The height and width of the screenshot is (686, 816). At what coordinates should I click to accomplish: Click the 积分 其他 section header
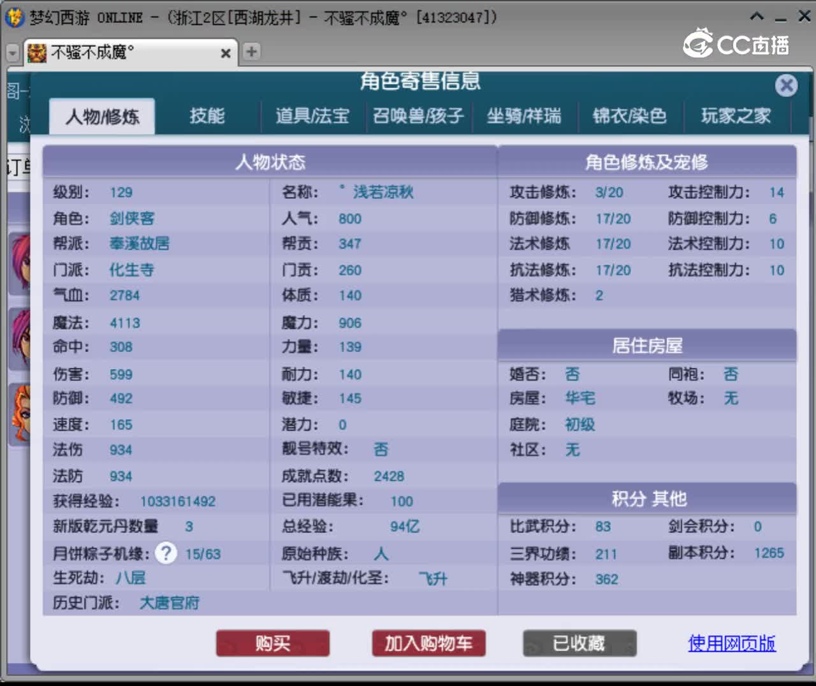pyautogui.click(x=647, y=499)
